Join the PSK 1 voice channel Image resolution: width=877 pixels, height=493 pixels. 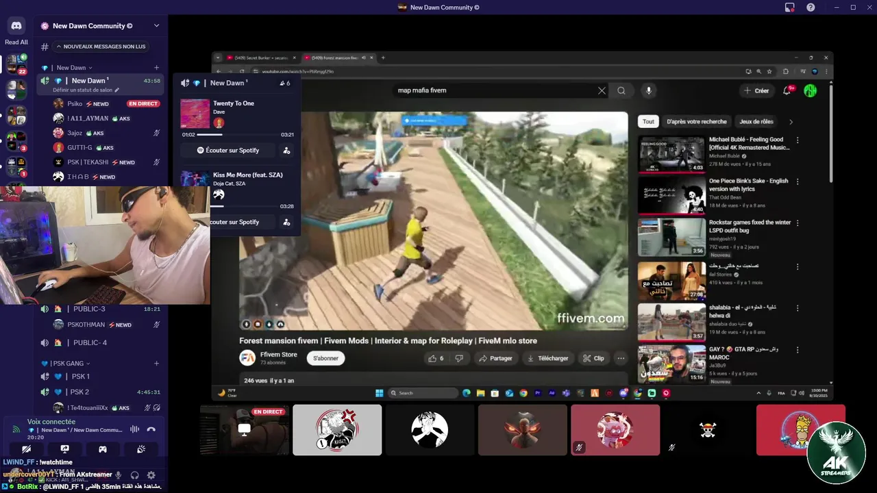click(x=101, y=377)
